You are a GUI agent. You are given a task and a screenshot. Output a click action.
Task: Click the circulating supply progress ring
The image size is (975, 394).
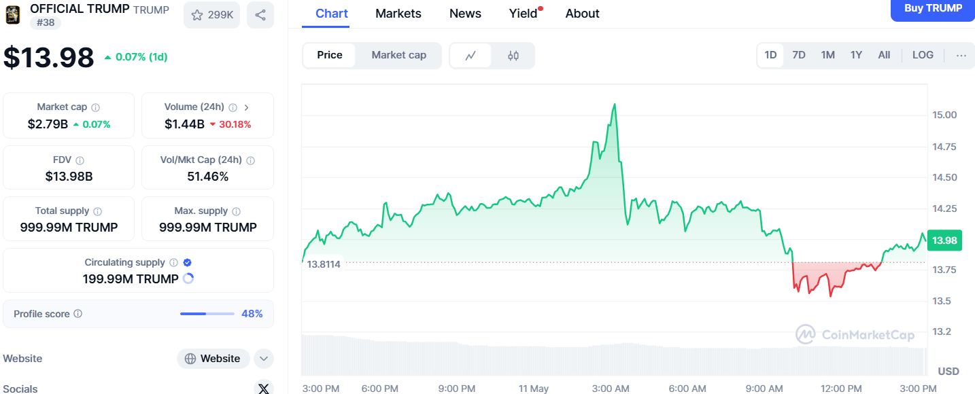[x=188, y=279]
